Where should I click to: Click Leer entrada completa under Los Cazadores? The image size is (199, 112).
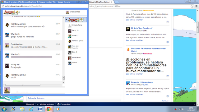pyautogui.click(x=135, y=40)
